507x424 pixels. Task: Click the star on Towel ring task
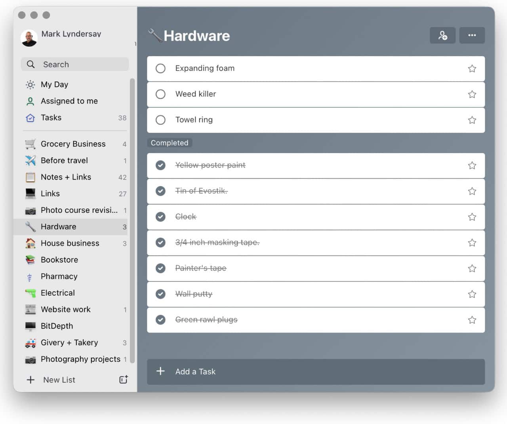click(x=472, y=120)
